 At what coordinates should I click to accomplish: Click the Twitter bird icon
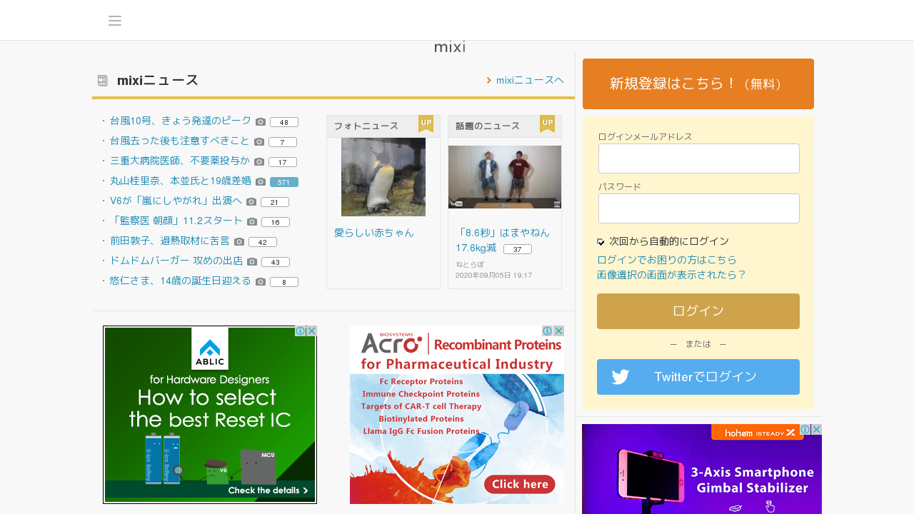[621, 377]
